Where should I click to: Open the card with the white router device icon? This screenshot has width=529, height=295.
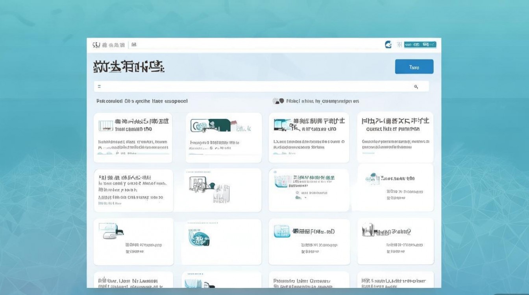coord(133,242)
